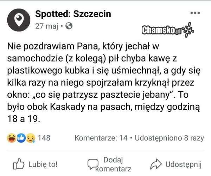Click the Spotted: Szczecin profile avatar

(x=19, y=20)
